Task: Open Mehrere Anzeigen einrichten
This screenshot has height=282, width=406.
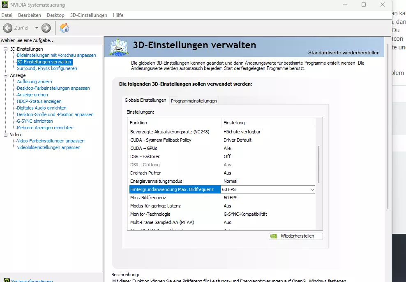Action: [45, 128]
